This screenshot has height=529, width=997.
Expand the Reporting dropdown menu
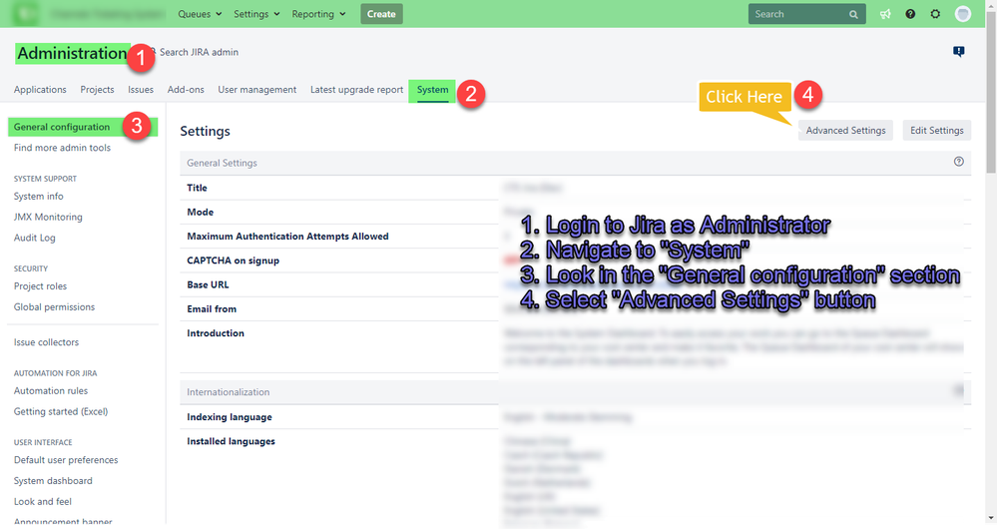pos(318,14)
